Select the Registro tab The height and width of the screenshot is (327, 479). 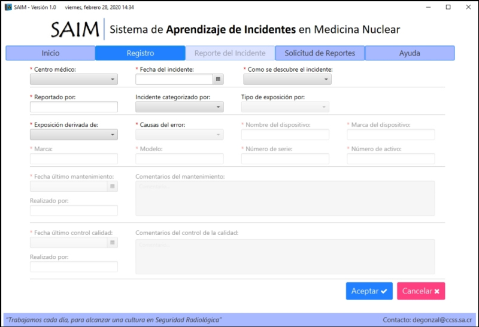tap(140, 53)
